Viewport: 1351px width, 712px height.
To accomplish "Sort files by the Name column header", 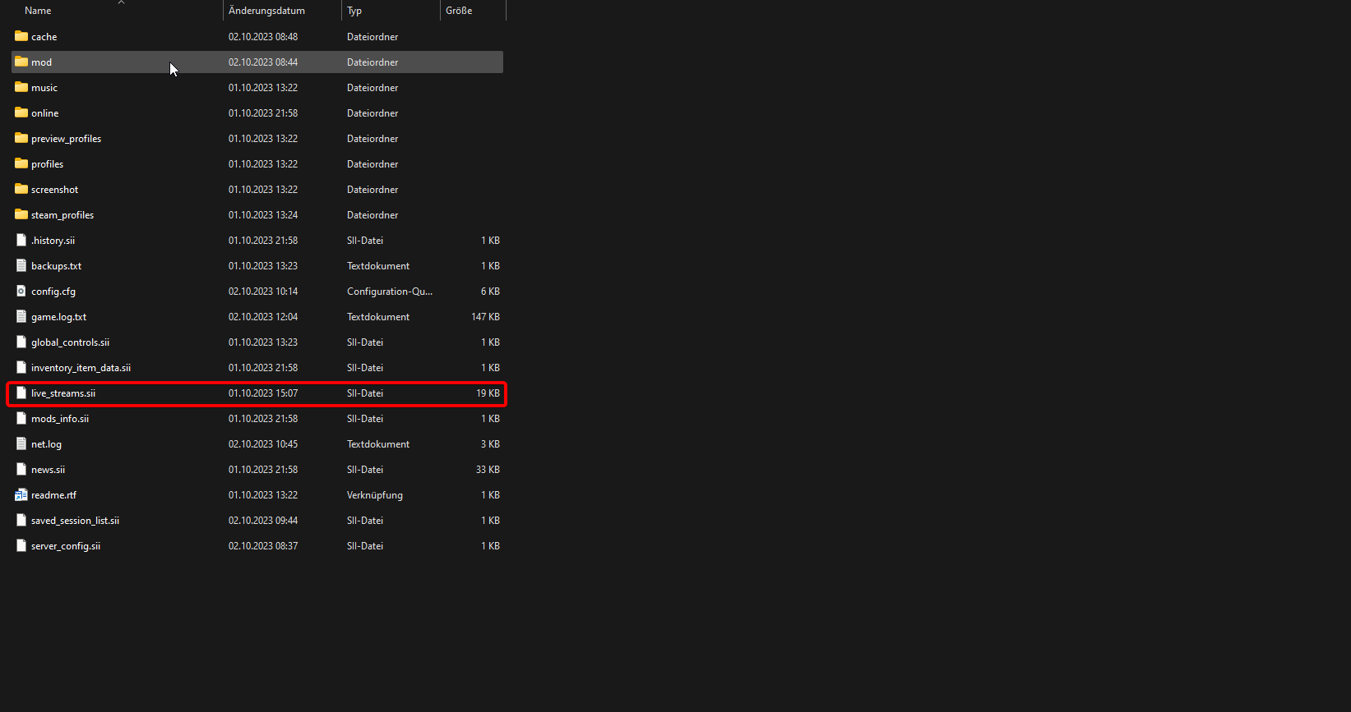I will pyautogui.click(x=38, y=11).
